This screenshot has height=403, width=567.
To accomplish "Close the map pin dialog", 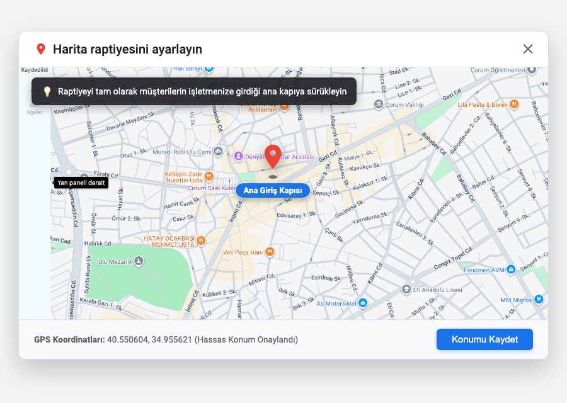I will tap(527, 48).
